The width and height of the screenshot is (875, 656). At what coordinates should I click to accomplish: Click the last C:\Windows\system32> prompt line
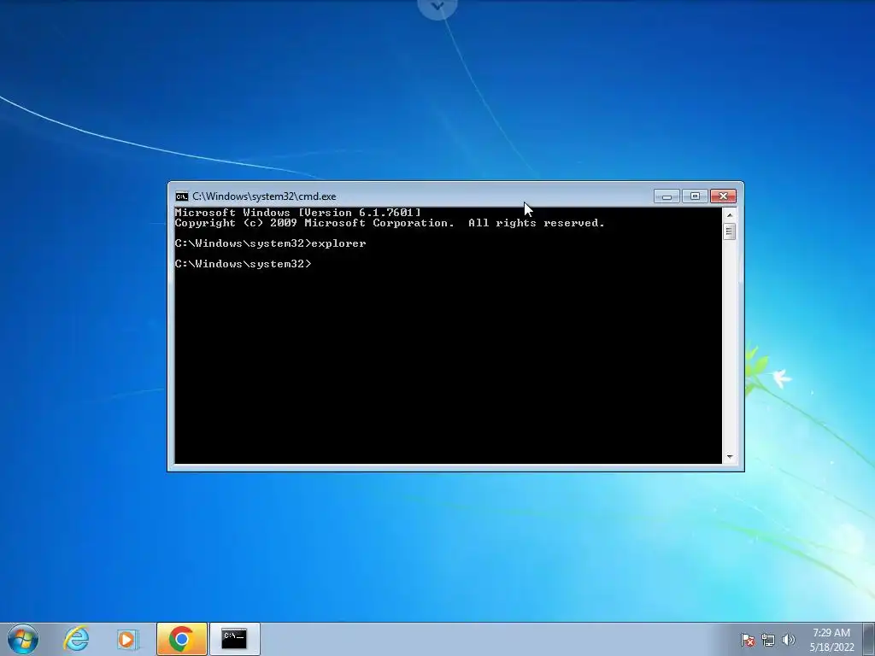244,264
